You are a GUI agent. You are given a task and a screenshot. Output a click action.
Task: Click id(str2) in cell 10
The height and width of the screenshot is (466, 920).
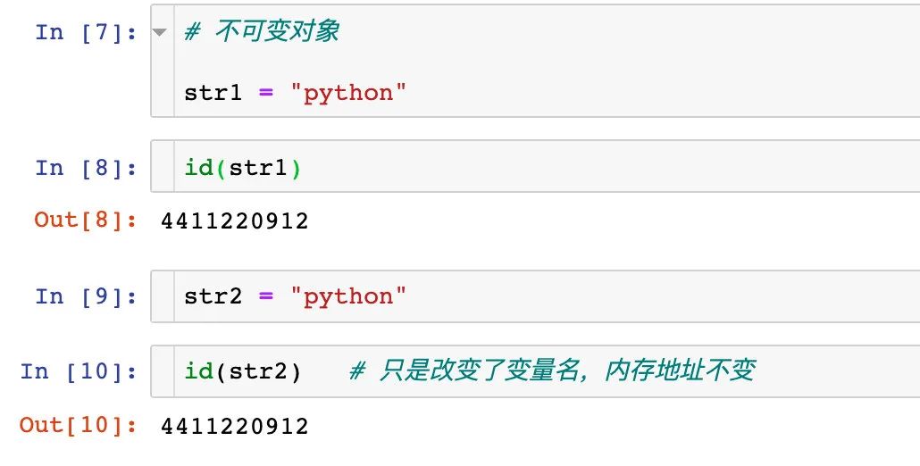click(x=243, y=371)
